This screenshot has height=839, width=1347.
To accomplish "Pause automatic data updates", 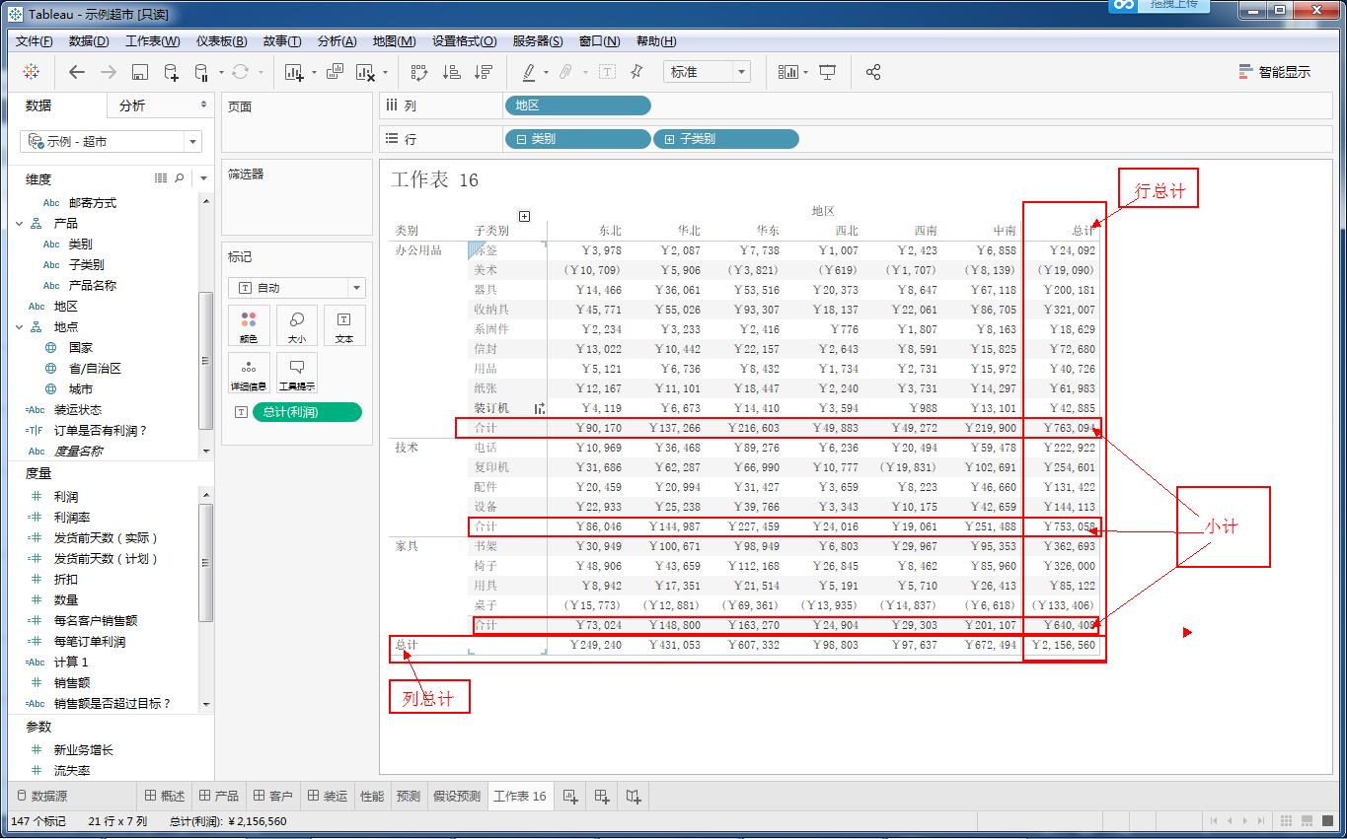I will (201, 72).
